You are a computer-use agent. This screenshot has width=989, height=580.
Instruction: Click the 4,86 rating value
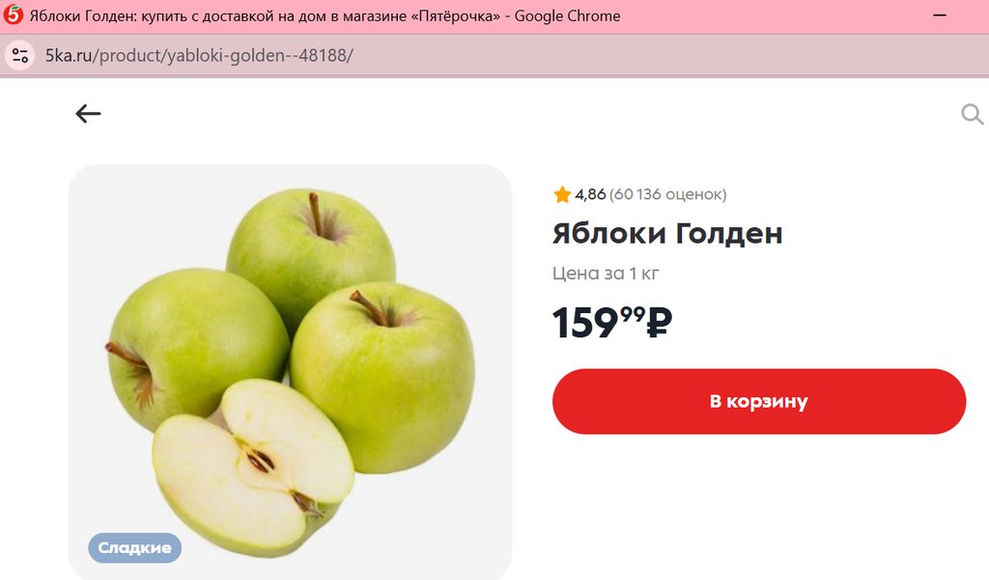(590, 194)
